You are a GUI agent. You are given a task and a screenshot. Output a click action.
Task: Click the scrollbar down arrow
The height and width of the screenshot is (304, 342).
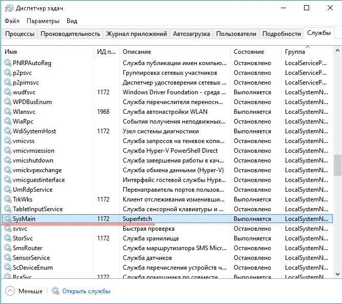click(337, 274)
